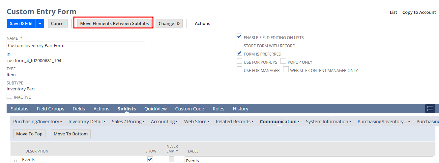Screen dimensions: 439x163
Task: Open the Save & Edit dropdown arrow
Action: (40, 23)
